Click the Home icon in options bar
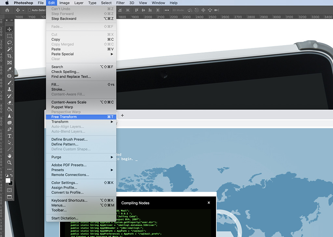Screen dimensions: 333x237 [7, 10]
